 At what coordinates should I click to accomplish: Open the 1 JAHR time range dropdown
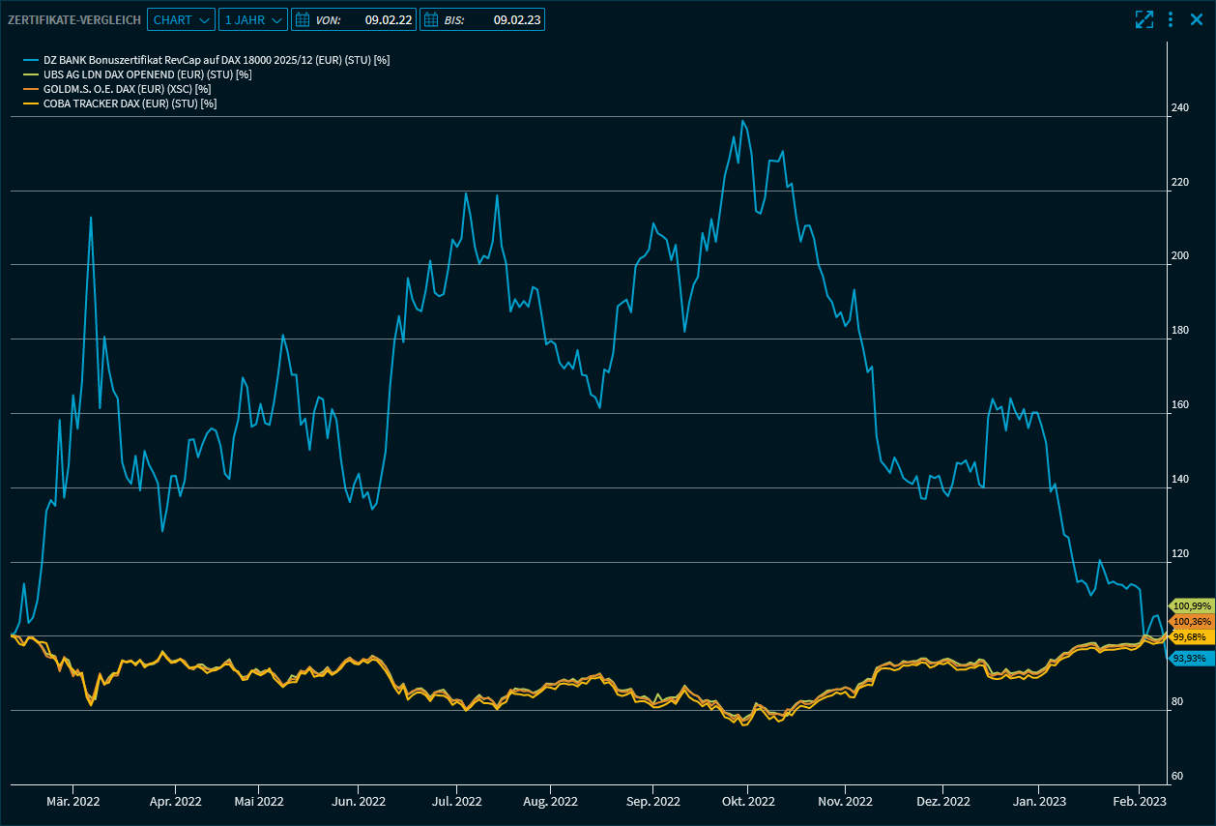click(x=252, y=19)
